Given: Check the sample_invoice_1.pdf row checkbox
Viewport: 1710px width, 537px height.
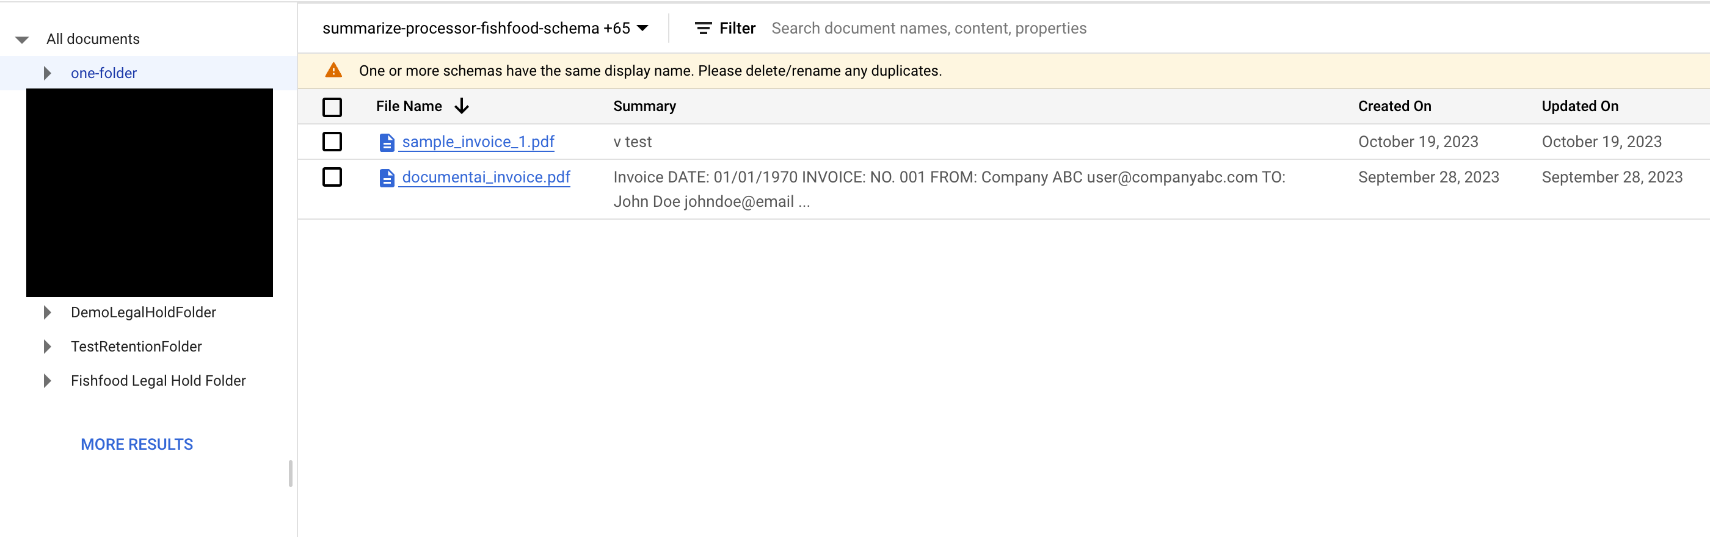Looking at the screenshot, I should coord(332,142).
